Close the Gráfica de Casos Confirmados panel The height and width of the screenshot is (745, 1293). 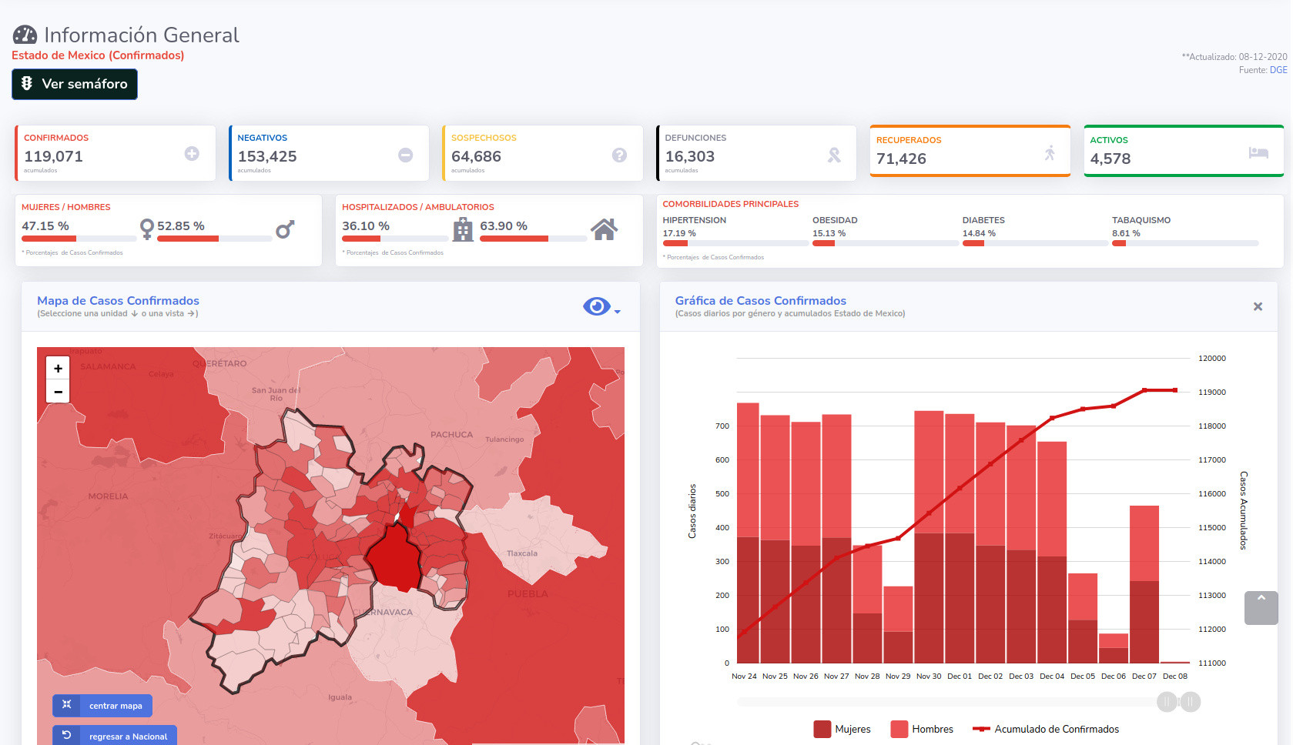click(1258, 306)
